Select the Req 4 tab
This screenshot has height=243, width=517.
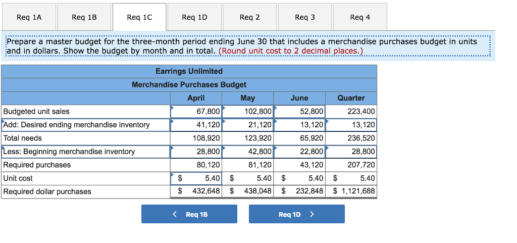pos(359,17)
